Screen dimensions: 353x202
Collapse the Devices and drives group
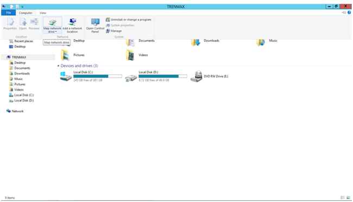pos(58,66)
